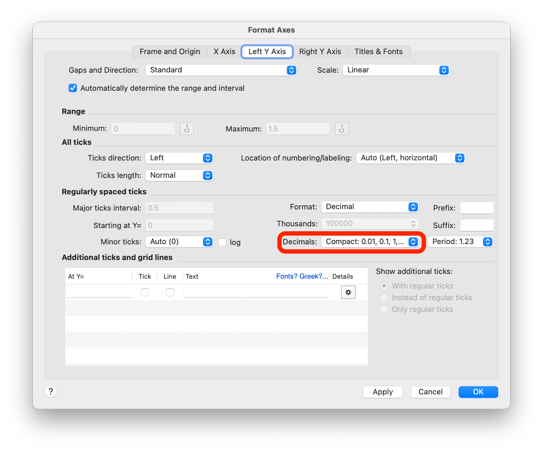
Task: Switch to the X Axis tab
Action: (x=224, y=52)
